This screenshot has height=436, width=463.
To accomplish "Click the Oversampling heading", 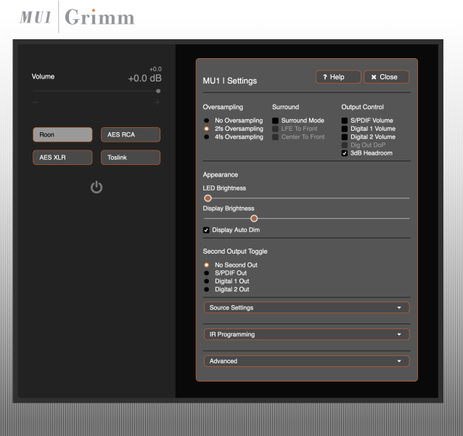I will coord(223,107).
